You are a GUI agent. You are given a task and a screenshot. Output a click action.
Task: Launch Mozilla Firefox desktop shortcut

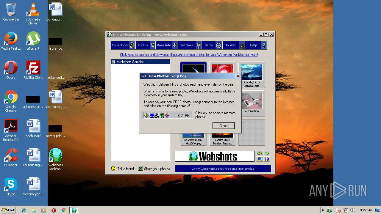tap(11, 41)
